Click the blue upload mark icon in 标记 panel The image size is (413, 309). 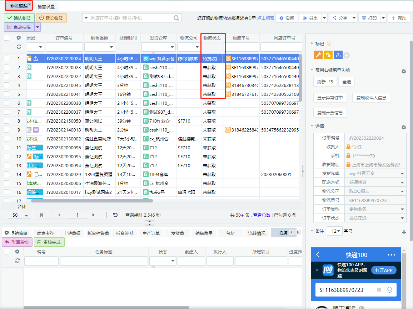tap(338, 55)
